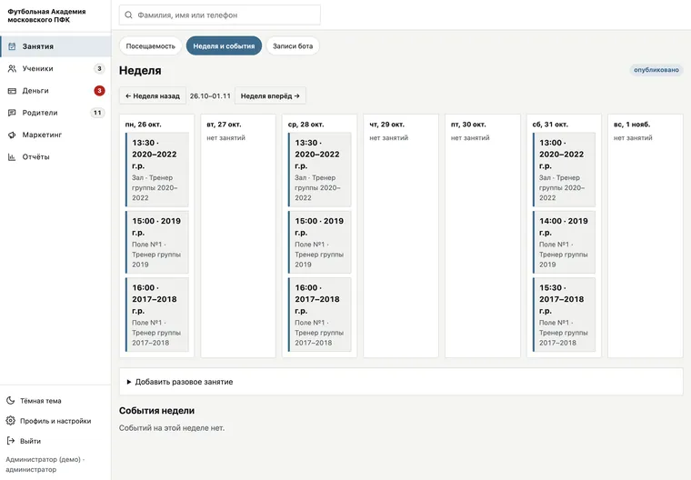This screenshot has width=691, height=480.
Task: Click the сб, 31 окт. day header
Action: pyautogui.click(x=550, y=125)
